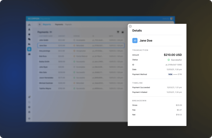
Task: Open the user avatar in header bar
Action: [172, 18]
